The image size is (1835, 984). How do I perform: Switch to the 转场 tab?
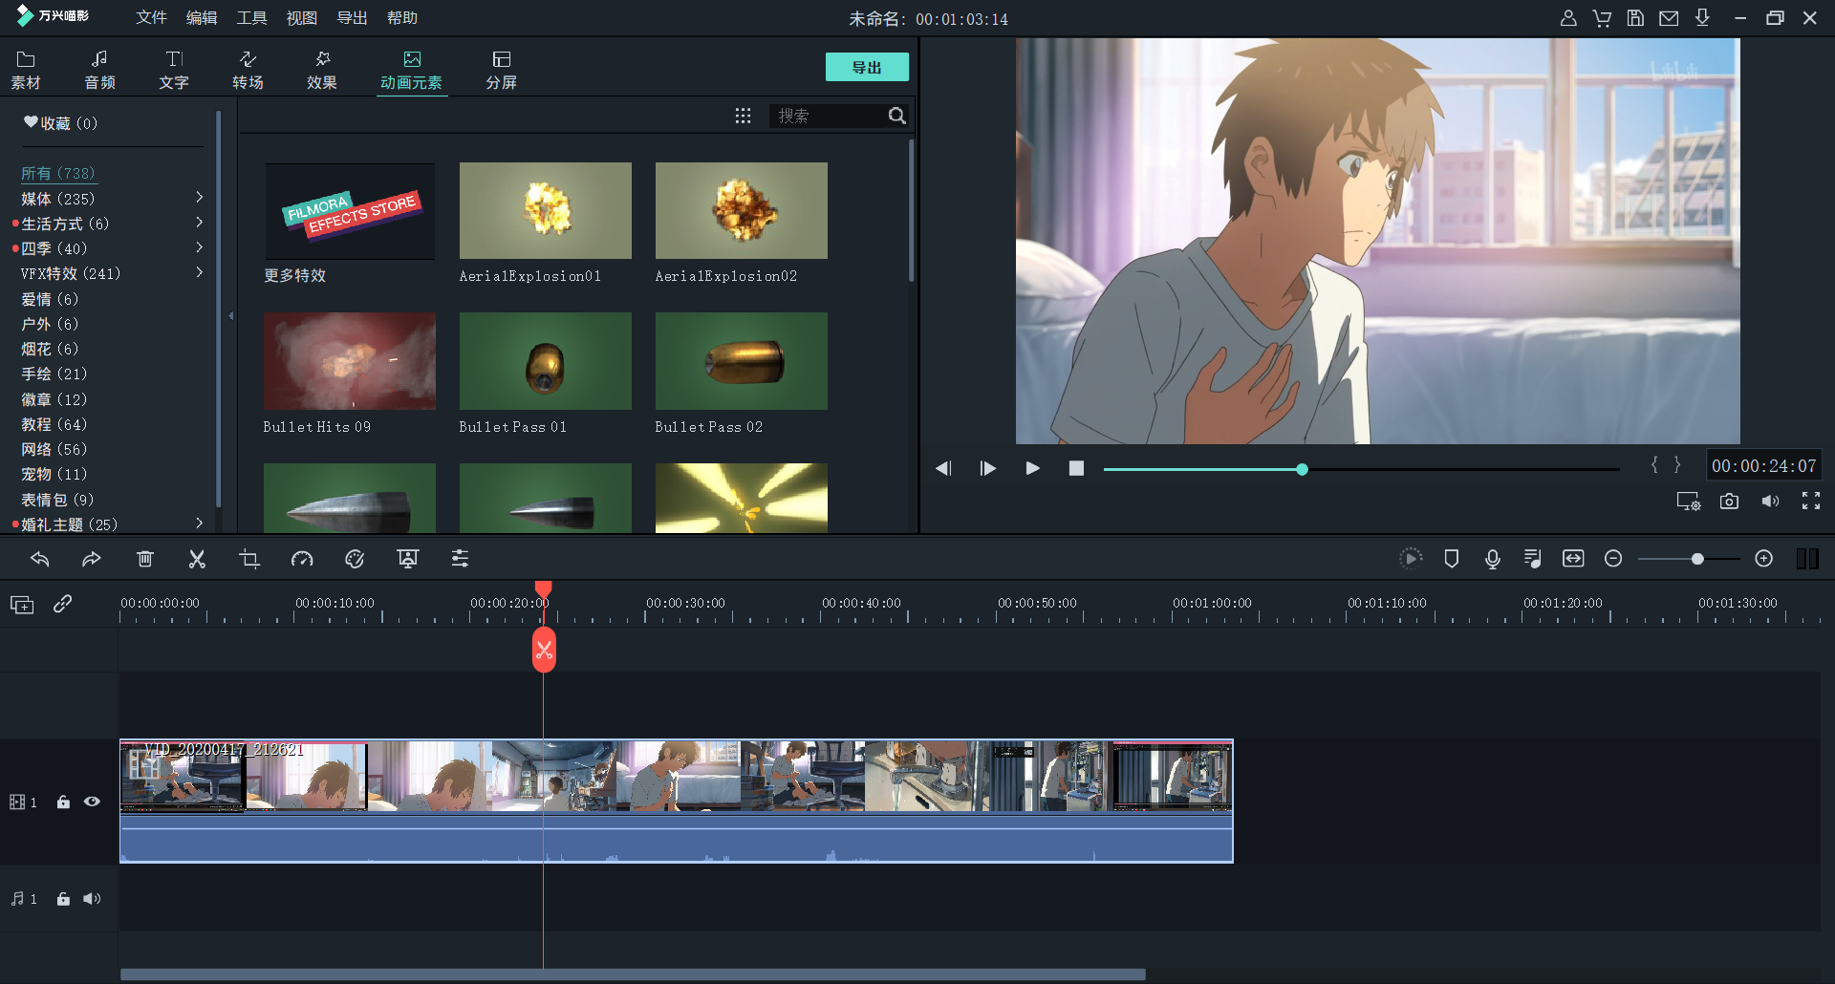[x=248, y=70]
